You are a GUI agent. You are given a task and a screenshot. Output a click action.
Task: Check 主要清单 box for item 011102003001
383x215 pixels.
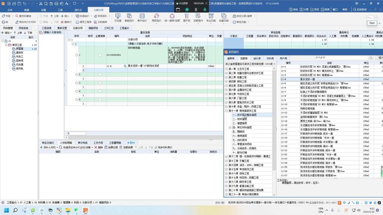tap(100, 55)
